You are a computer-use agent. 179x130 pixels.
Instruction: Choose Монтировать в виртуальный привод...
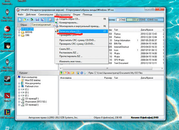click(x=81, y=26)
